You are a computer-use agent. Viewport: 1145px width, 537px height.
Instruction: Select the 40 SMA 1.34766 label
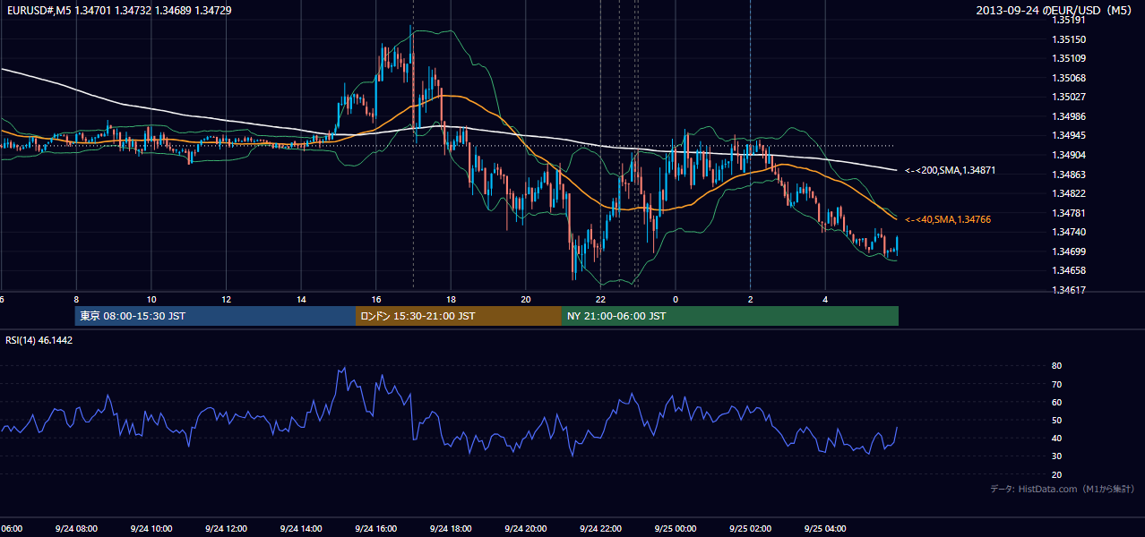click(948, 219)
